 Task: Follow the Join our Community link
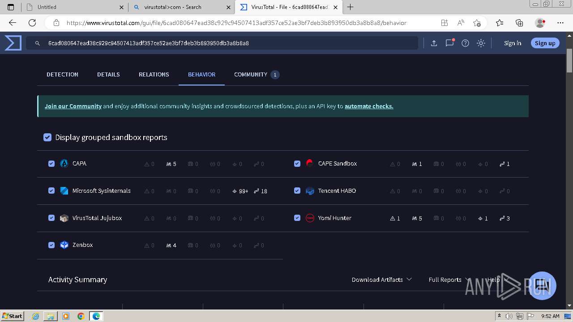[x=73, y=106]
